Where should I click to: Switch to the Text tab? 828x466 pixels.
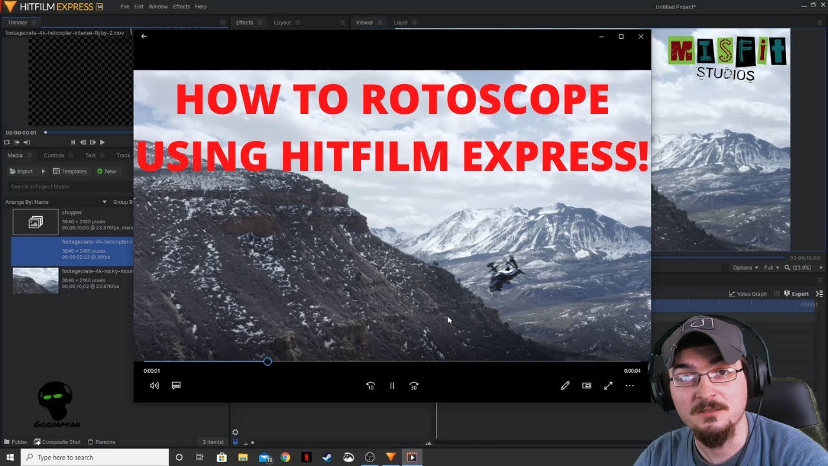91,155
